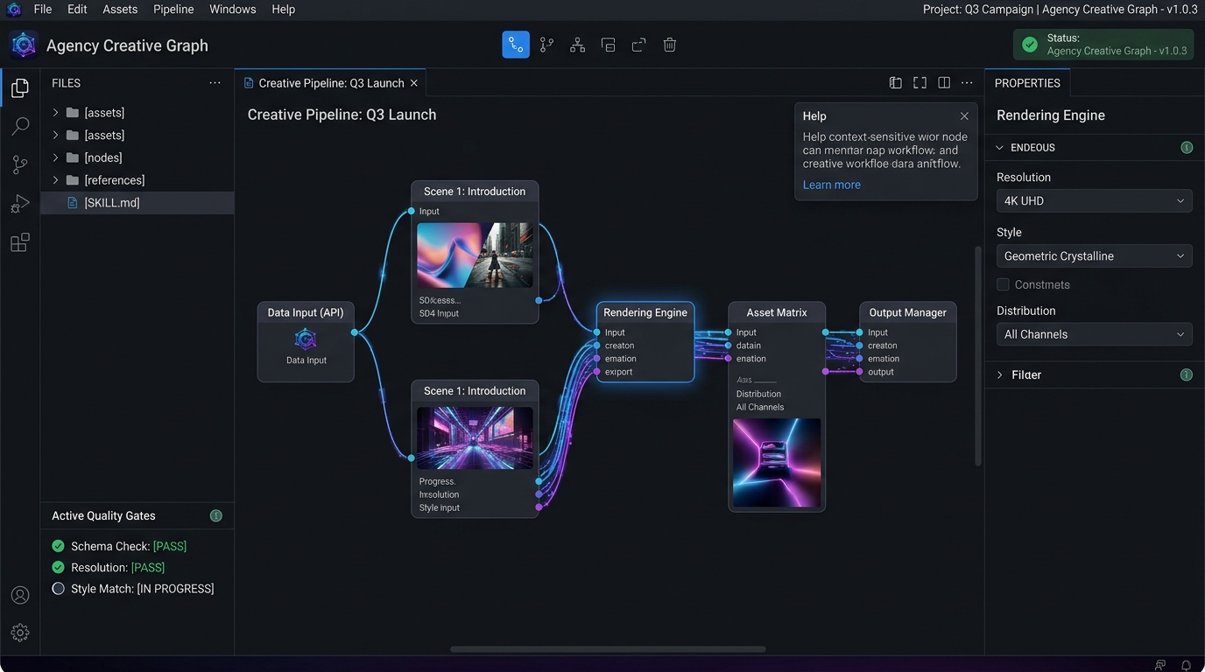Click the Status v1.0.3 badge

point(1103,45)
